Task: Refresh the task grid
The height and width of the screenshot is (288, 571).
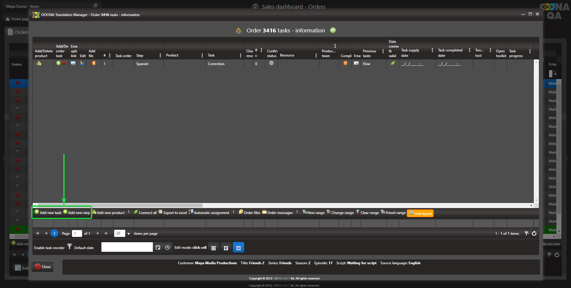Action: point(534,234)
